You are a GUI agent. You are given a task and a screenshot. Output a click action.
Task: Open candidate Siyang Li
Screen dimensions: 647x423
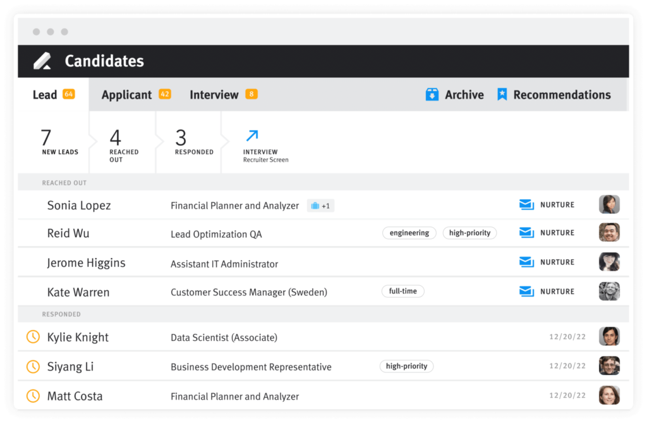click(71, 366)
